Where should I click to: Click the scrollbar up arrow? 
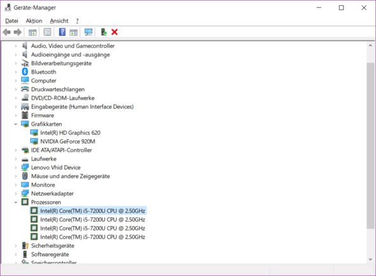370,45
